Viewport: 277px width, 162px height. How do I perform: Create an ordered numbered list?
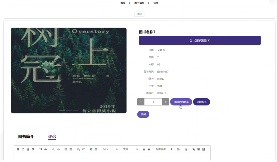(x=66, y=149)
